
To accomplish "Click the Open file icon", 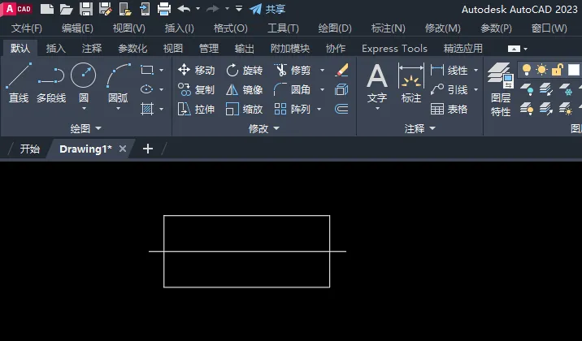I will coord(66,9).
